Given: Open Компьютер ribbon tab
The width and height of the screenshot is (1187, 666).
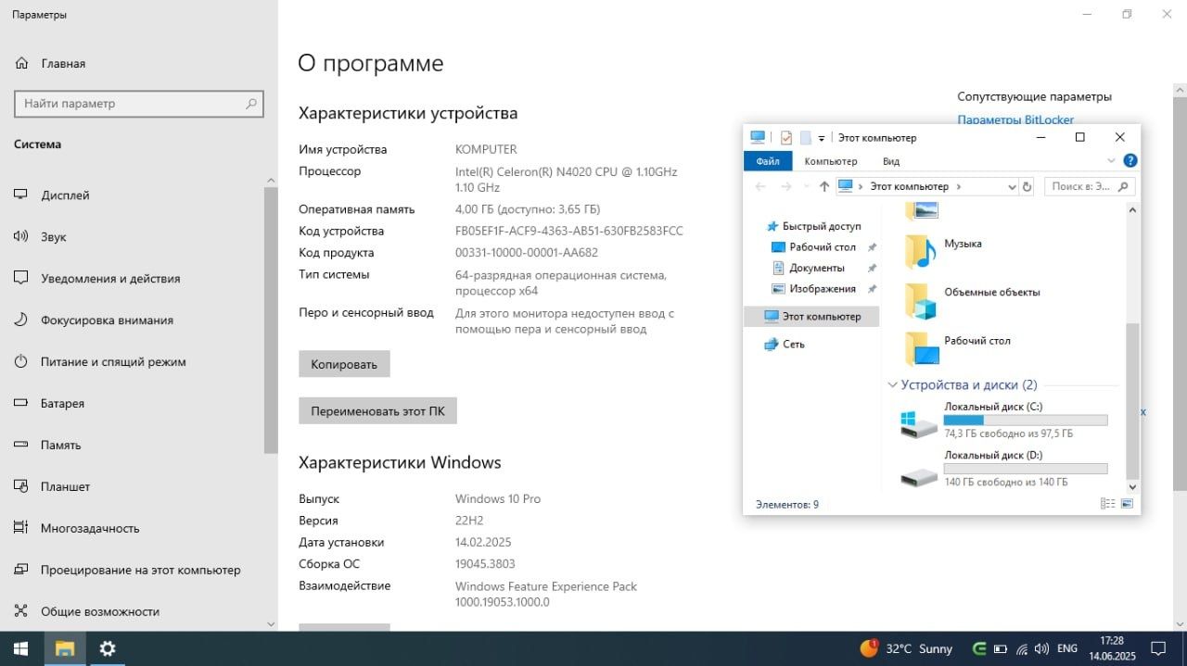Looking at the screenshot, I should coord(831,161).
